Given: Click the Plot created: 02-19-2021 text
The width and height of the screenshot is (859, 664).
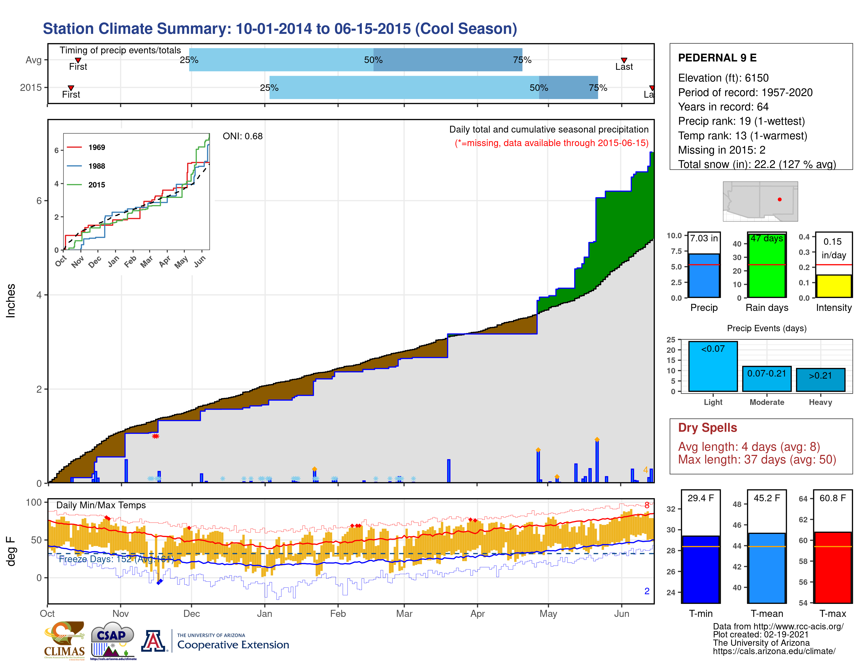Looking at the screenshot, I should (761, 635).
